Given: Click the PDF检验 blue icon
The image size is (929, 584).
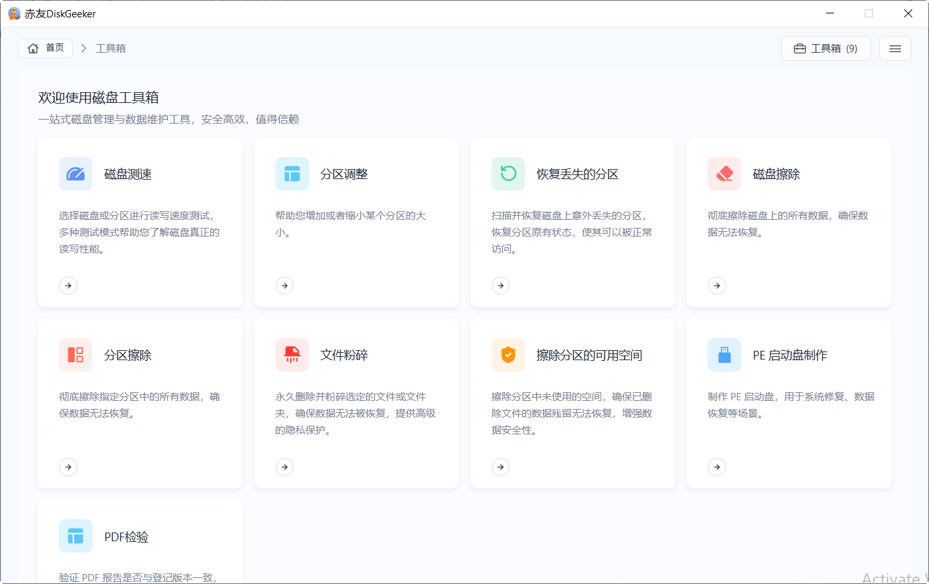Looking at the screenshot, I should 76,536.
